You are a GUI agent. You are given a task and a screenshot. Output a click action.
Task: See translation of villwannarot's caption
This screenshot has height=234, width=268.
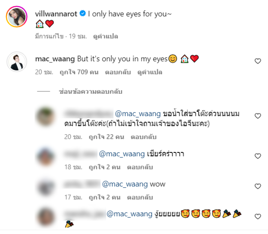tap(106, 36)
